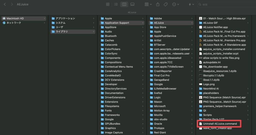Open the quick actions lightning menu
Screen dimensions: 256x135
point(191,4)
